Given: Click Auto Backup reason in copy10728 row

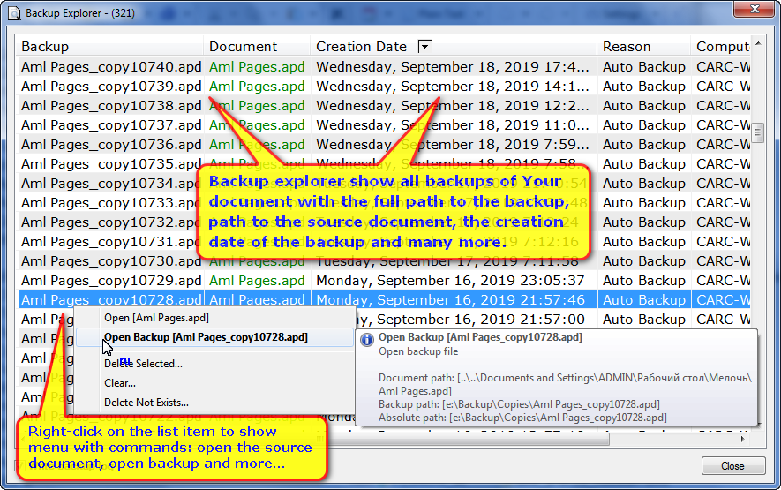Looking at the screenshot, I should 643,300.
